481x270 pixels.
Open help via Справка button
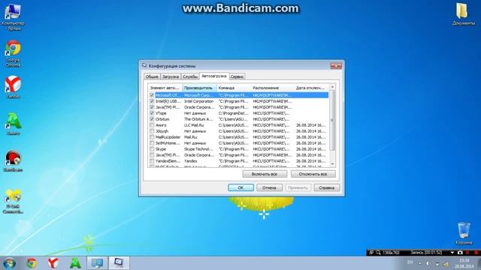(x=327, y=187)
